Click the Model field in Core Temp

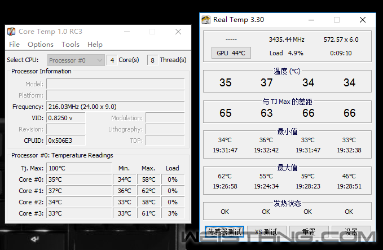116,84
